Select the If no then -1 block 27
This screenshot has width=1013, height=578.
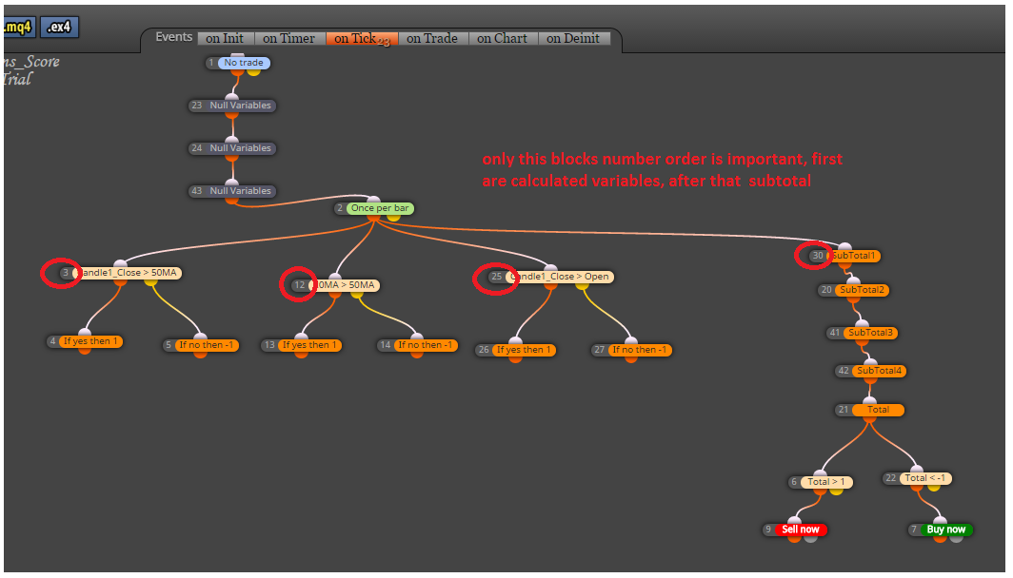coord(640,350)
